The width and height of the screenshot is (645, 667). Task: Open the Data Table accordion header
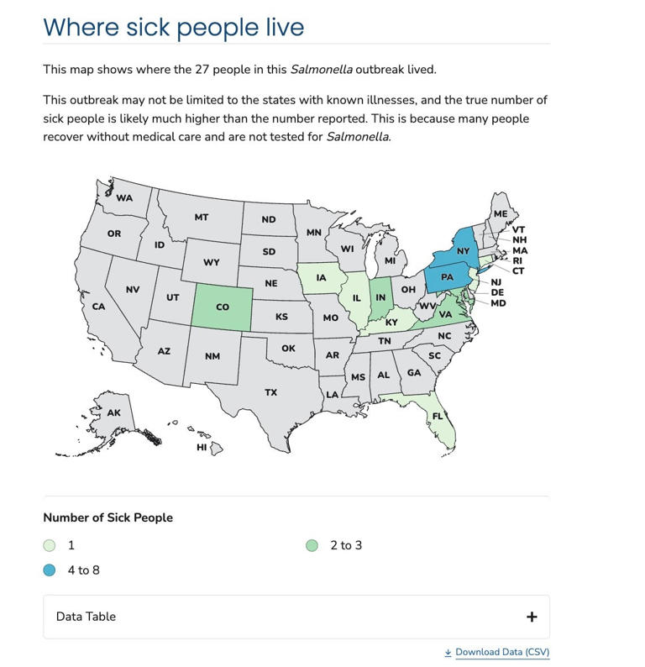296,617
